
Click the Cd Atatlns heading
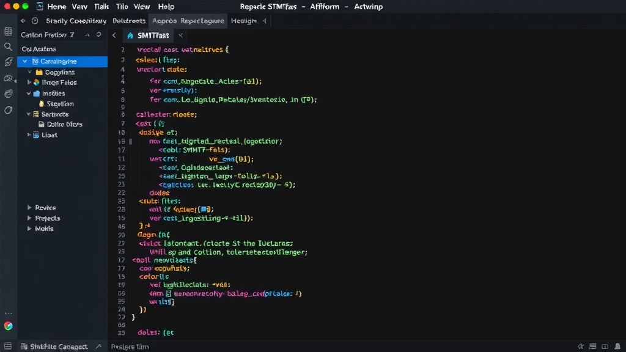coord(39,49)
